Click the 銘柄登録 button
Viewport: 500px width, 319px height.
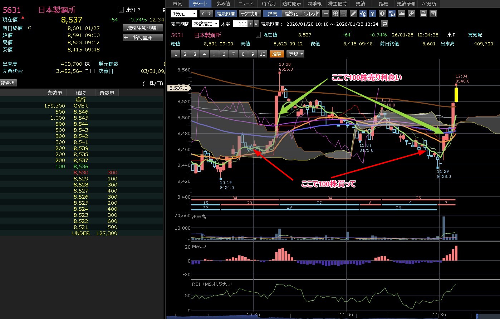click(x=142, y=38)
